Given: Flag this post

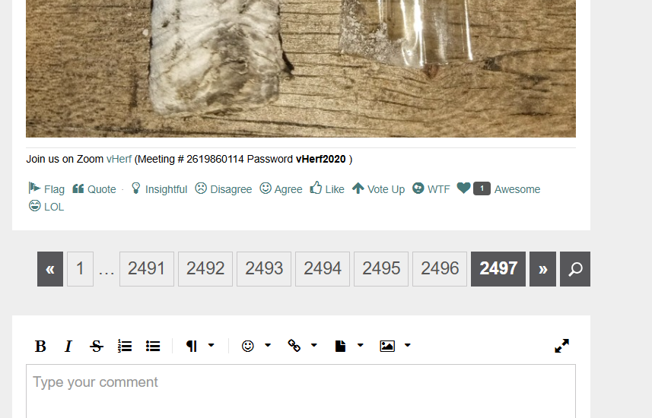Looking at the screenshot, I should 46,189.
